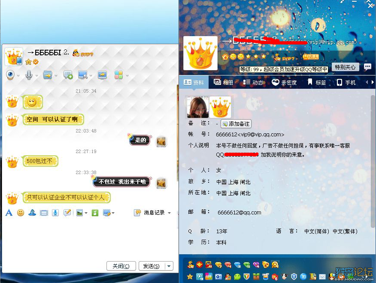Send a picture with the image icon
Screen dimensions: 376x283
click(79, 213)
